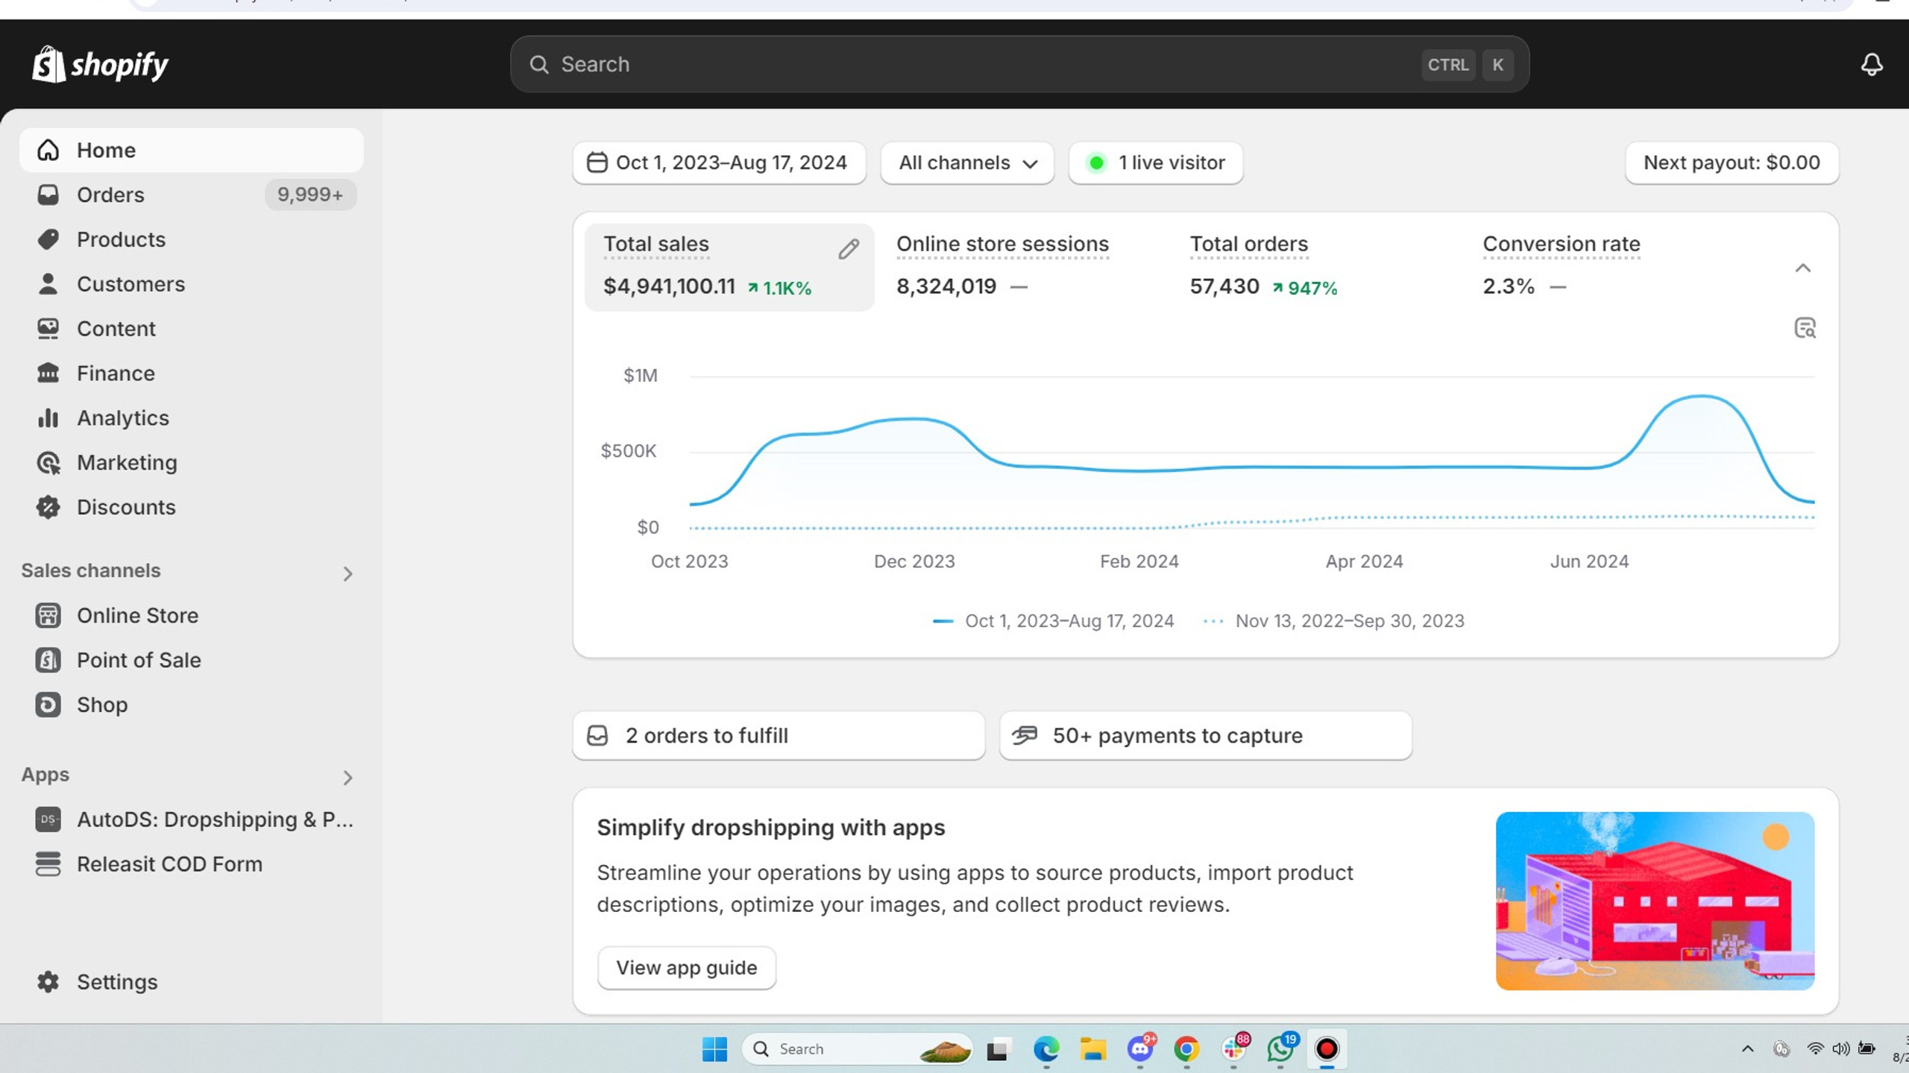Click Next payout: $0.00 button
Viewport: 1909px width, 1073px height.
click(1732, 163)
